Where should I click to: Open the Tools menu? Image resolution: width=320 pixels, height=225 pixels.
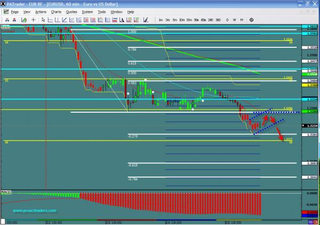click(101, 11)
